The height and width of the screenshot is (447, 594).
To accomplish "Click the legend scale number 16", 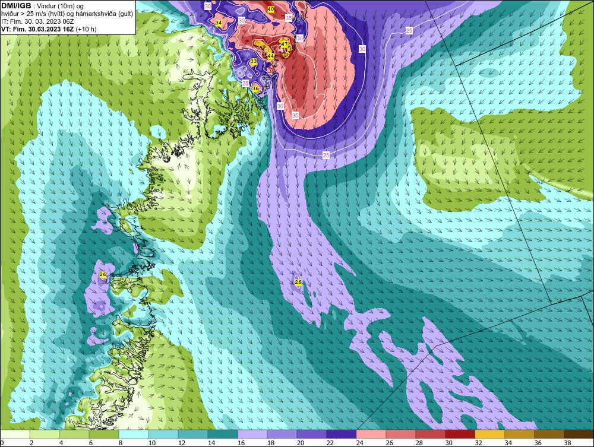I will tap(241, 443).
